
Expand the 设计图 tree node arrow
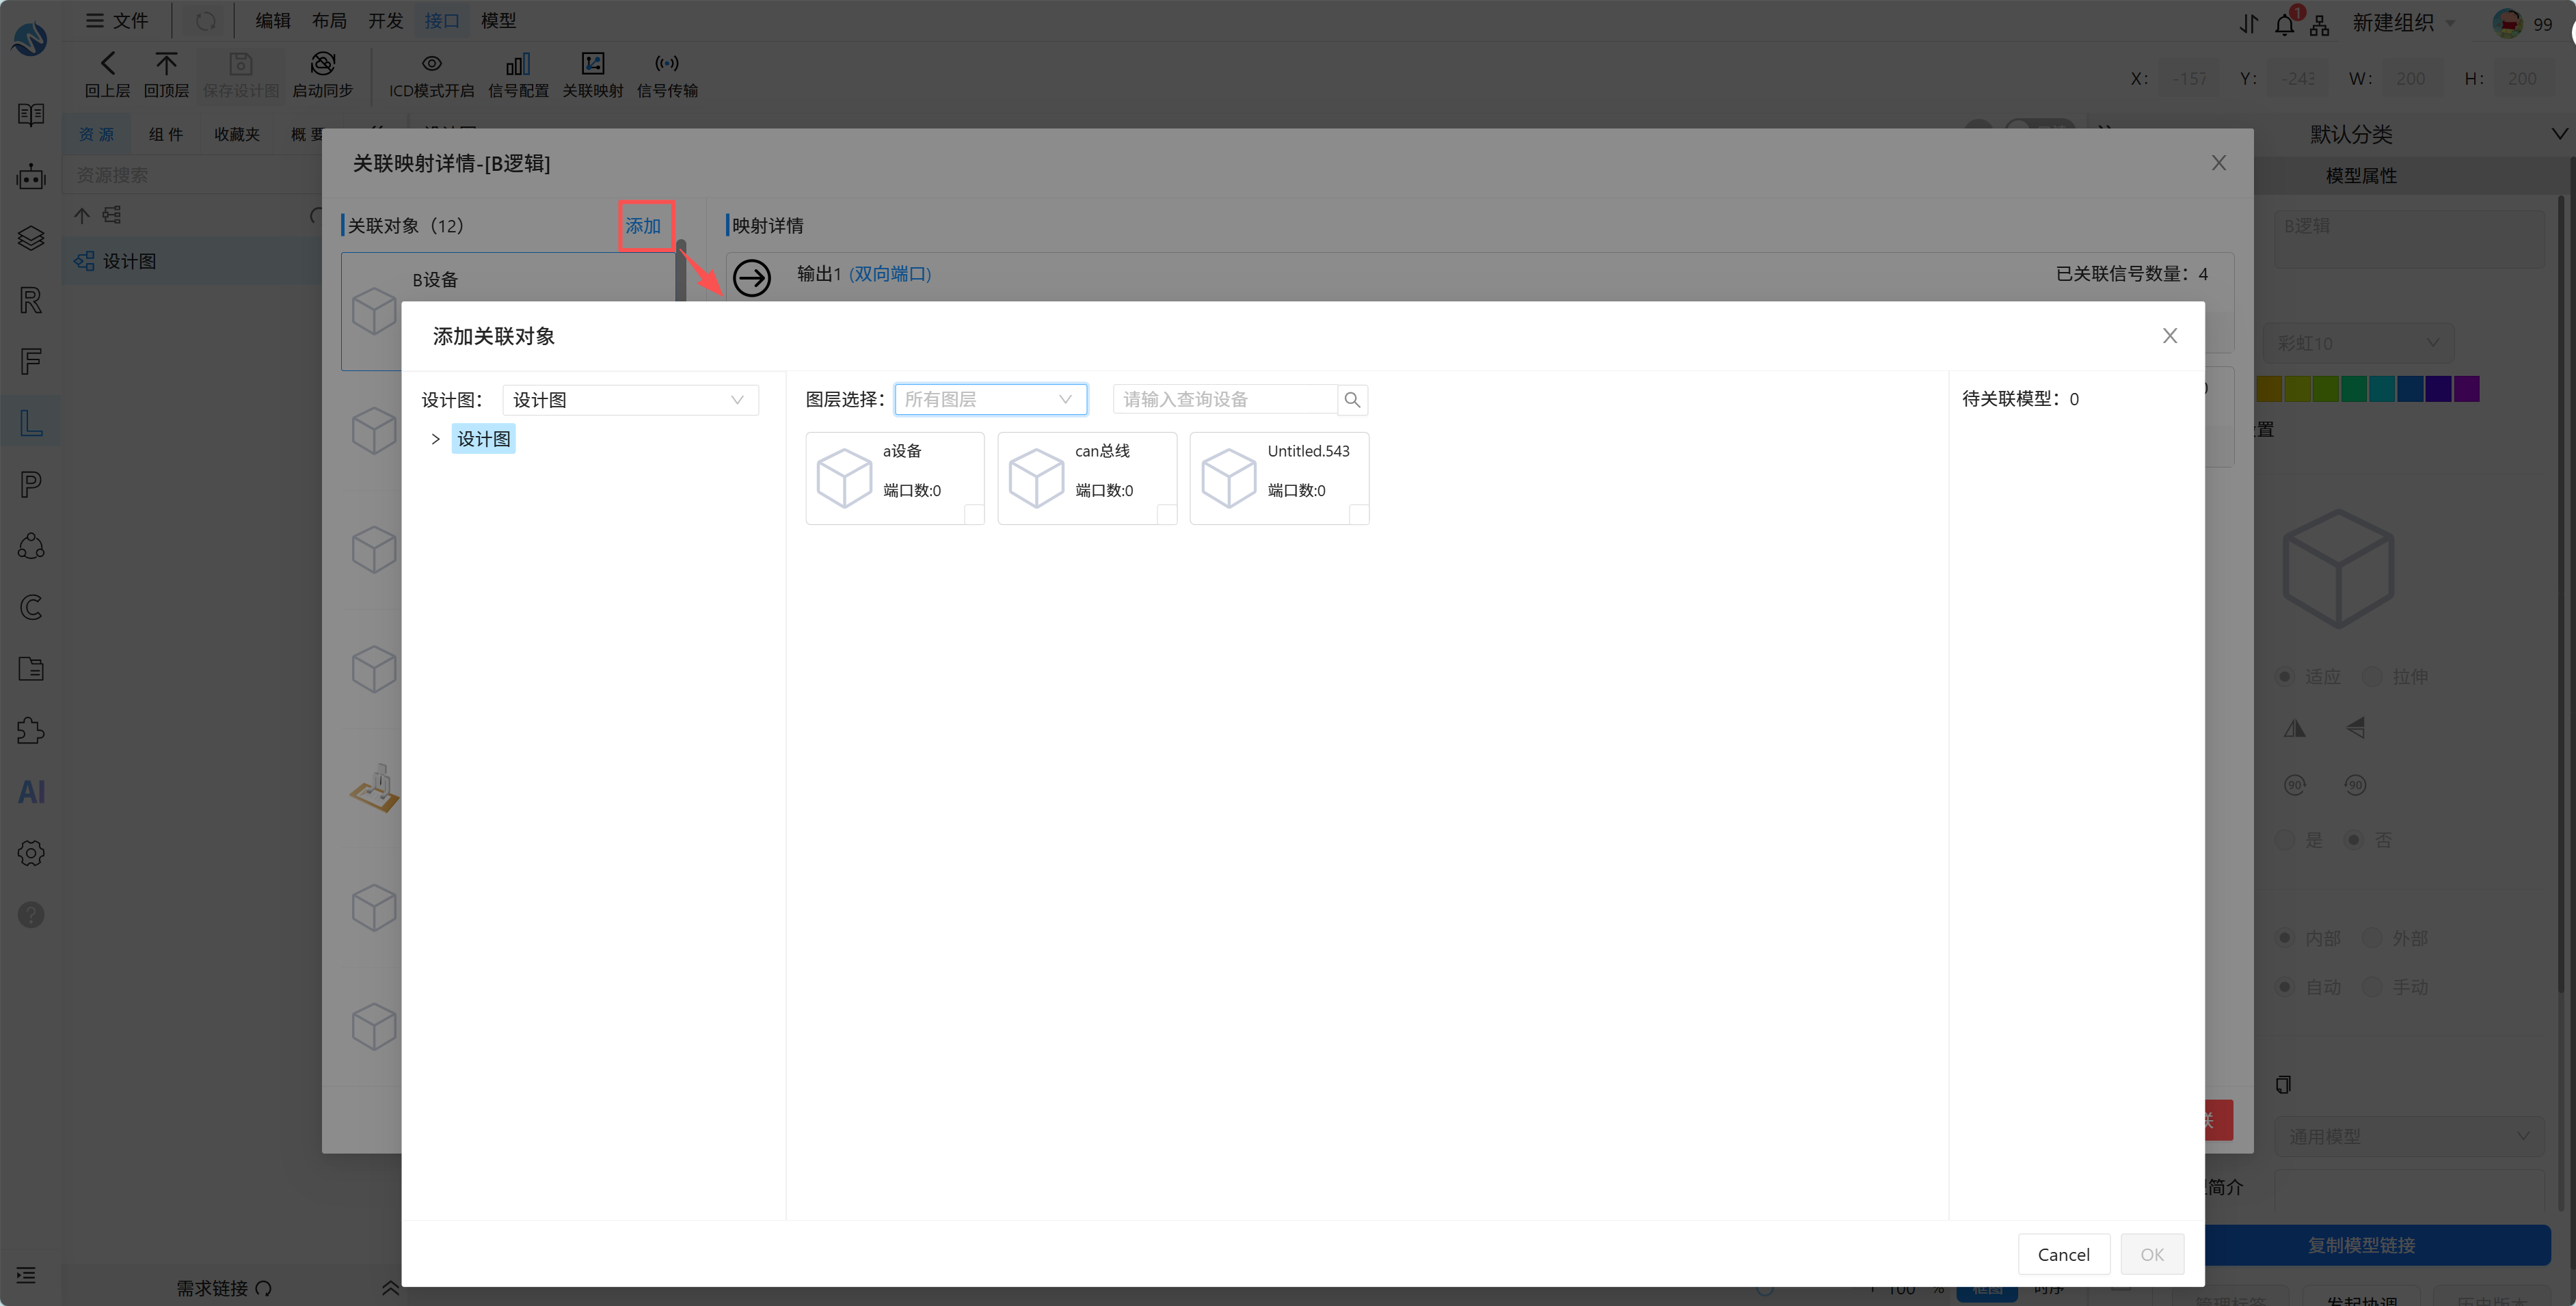point(435,439)
